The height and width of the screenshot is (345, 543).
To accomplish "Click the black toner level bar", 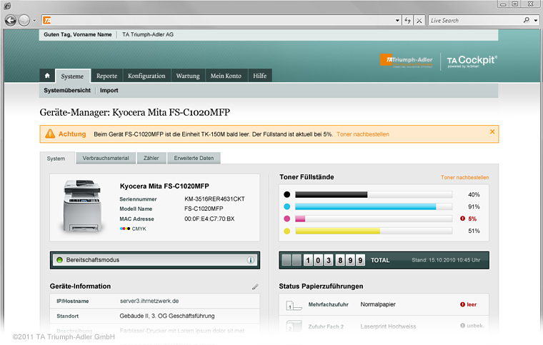I will click(x=374, y=194).
